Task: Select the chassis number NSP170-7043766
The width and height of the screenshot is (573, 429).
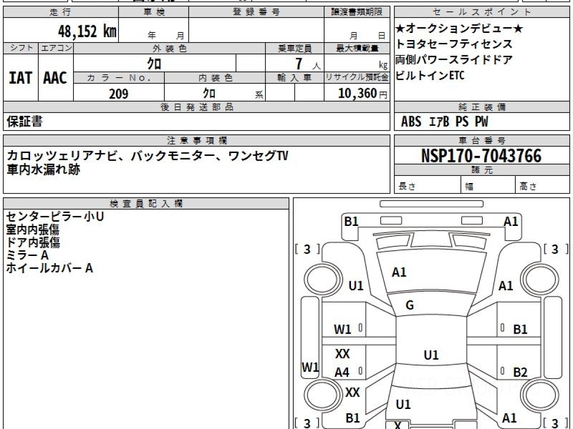Action: click(x=482, y=156)
